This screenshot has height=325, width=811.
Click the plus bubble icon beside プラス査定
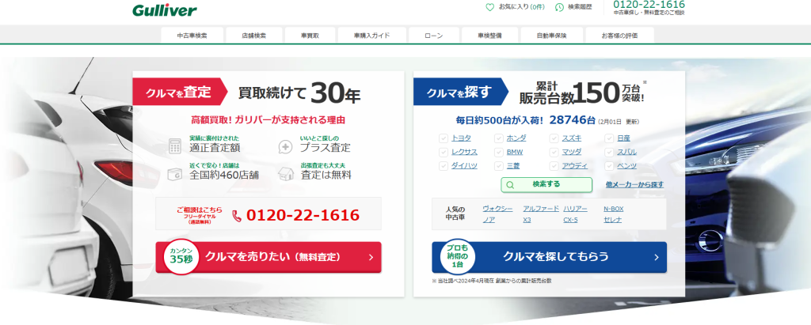(285, 146)
